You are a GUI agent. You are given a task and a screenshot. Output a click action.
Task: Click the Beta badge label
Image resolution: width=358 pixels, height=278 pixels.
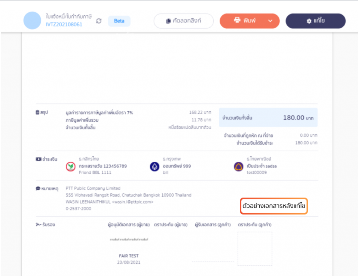tap(119, 21)
